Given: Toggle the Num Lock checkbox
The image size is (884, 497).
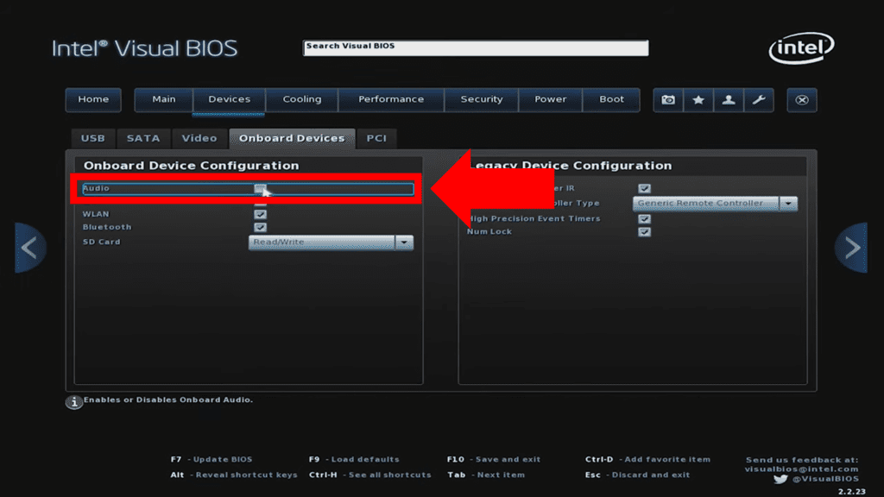Looking at the screenshot, I should pos(644,231).
